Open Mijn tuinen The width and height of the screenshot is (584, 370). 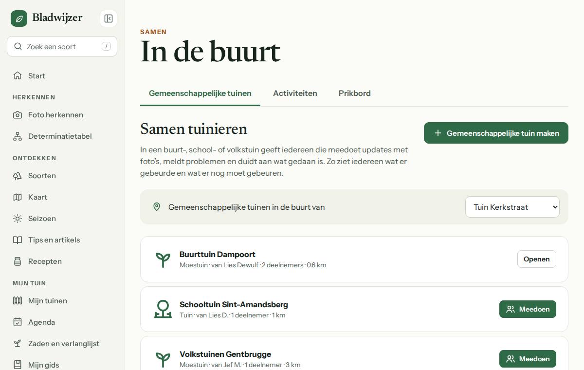click(62, 301)
